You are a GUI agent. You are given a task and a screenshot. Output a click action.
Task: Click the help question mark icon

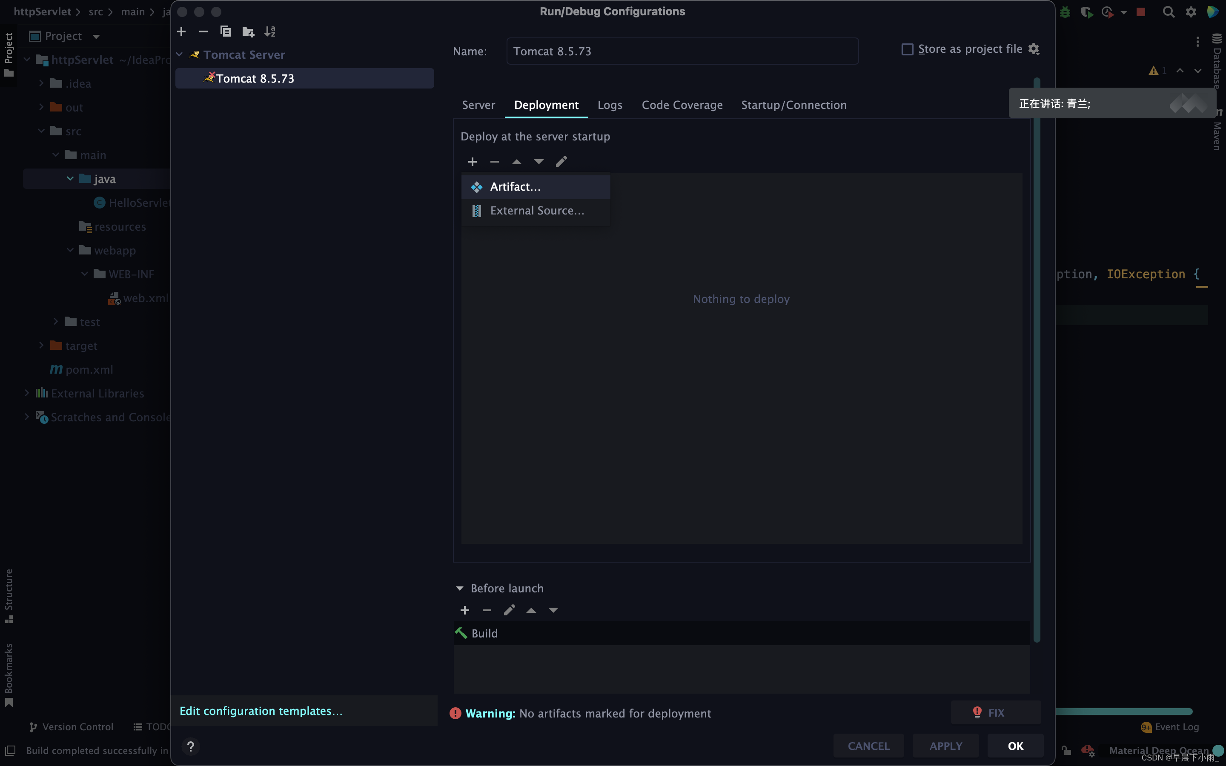(x=190, y=746)
